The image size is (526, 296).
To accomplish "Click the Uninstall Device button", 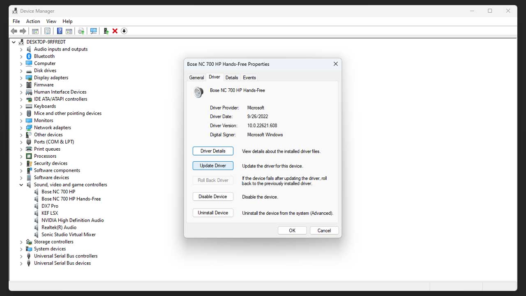I will pos(213,213).
